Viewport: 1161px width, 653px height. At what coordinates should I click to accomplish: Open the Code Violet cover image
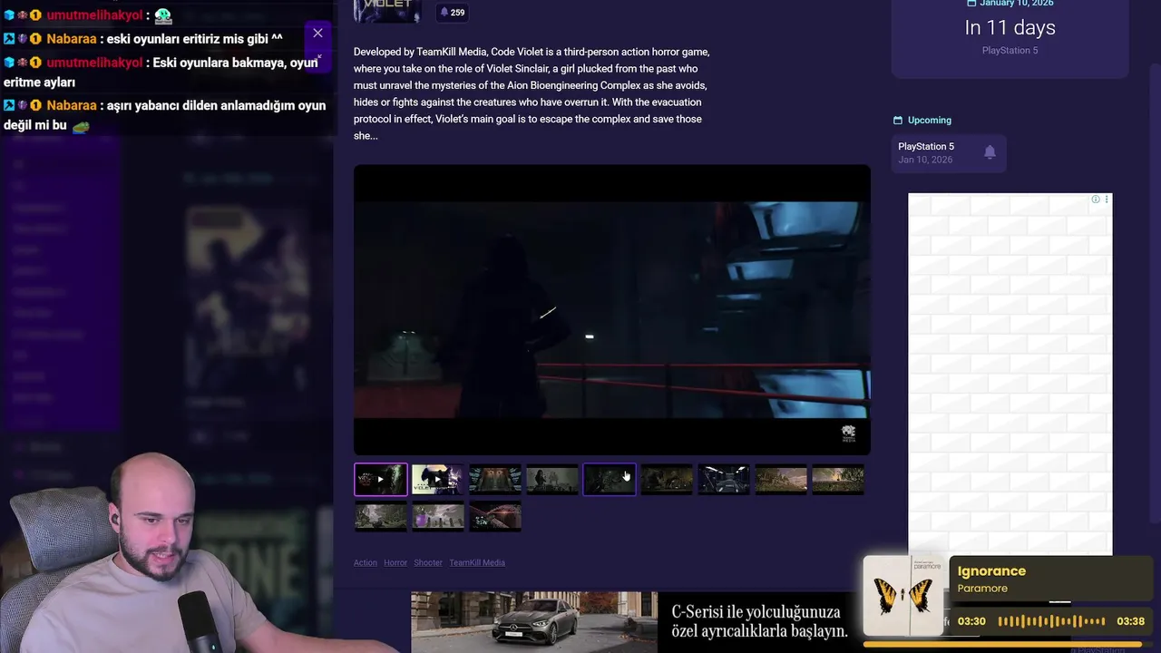point(387,9)
